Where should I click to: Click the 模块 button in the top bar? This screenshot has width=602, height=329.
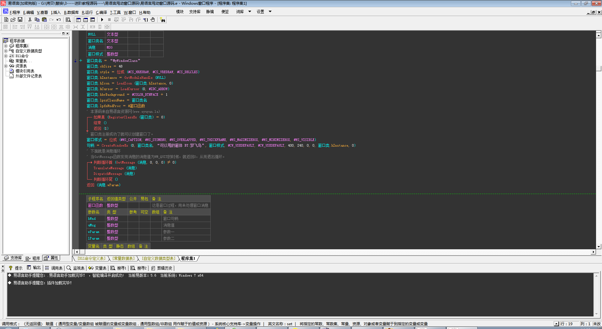pos(180,12)
